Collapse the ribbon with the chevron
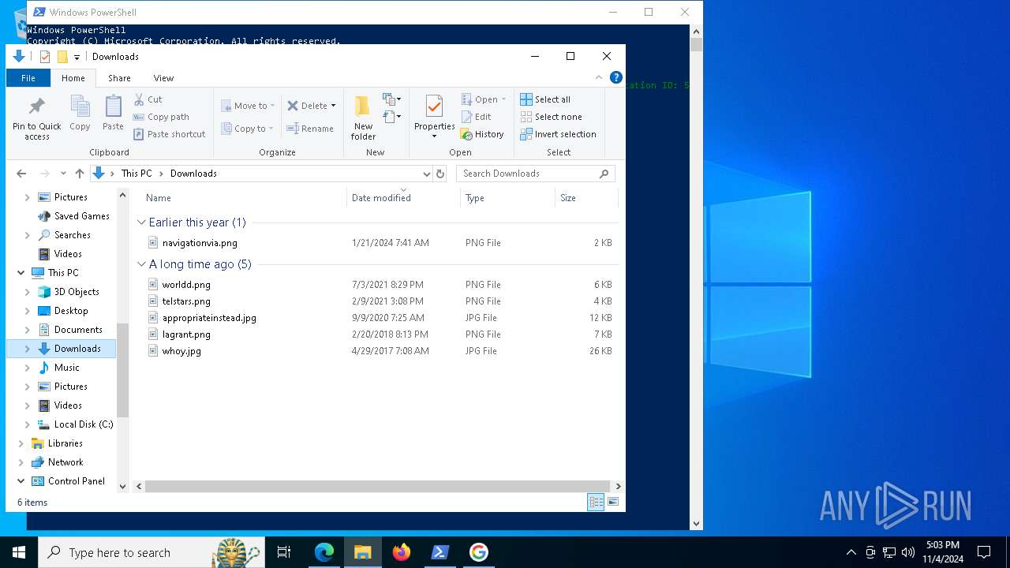This screenshot has width=1010, height=568. tap(598, 77)
